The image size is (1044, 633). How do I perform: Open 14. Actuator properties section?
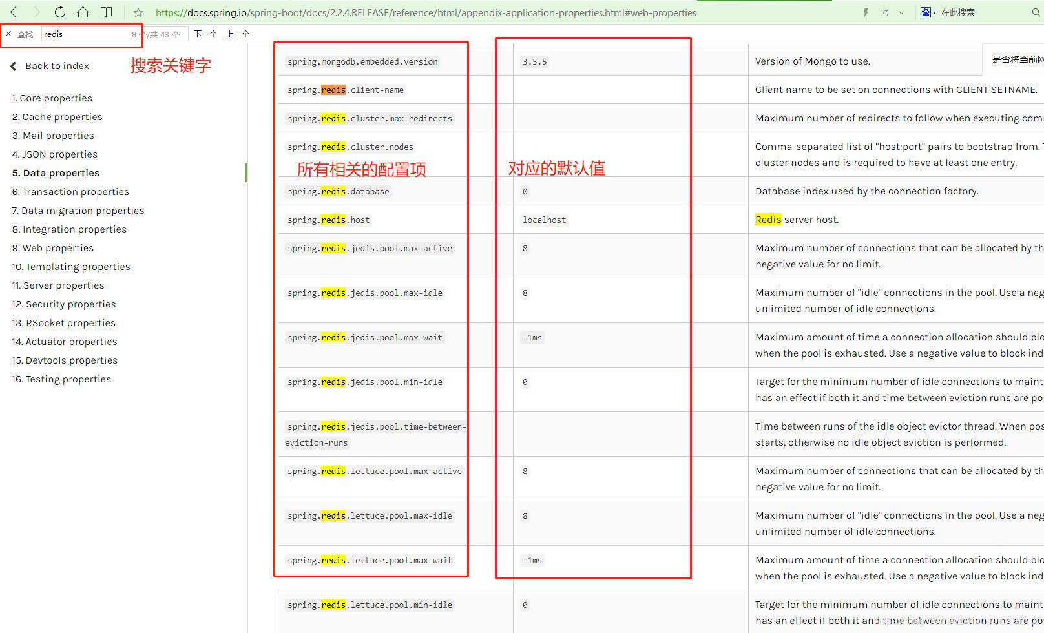pos(65,342)
